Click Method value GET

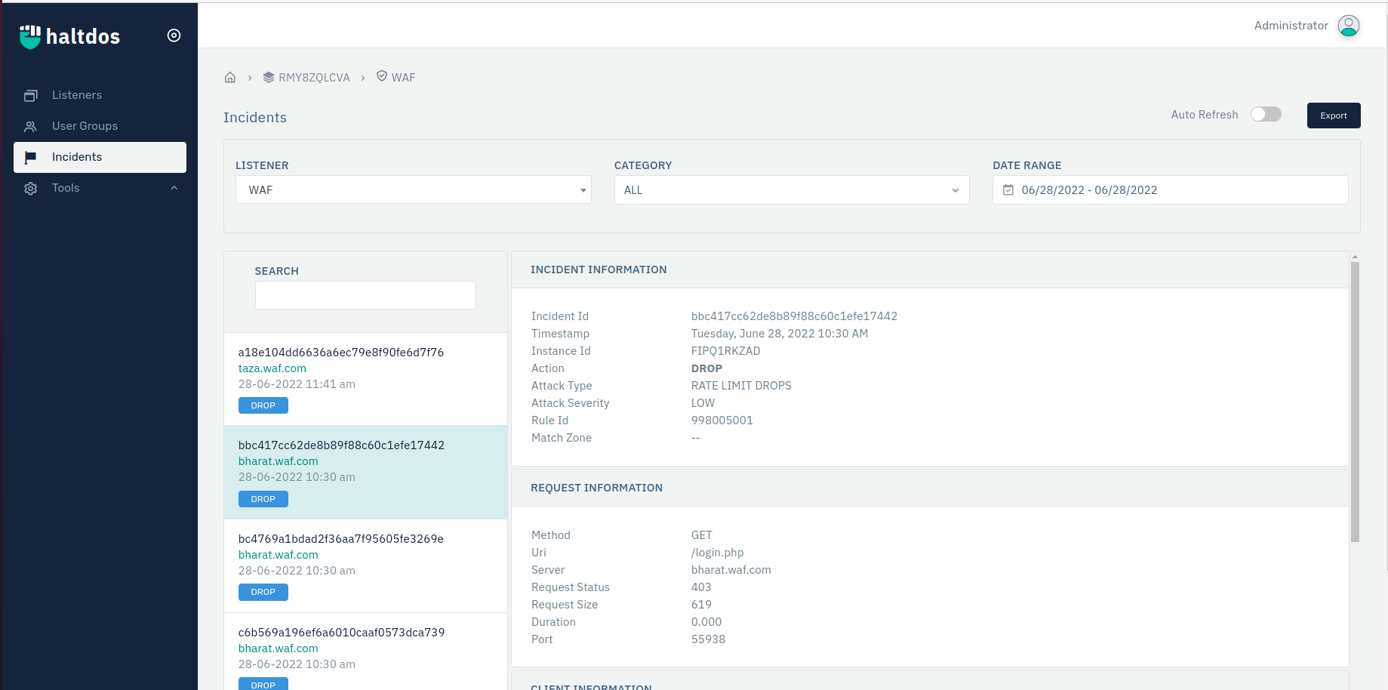tap(701, 535)
